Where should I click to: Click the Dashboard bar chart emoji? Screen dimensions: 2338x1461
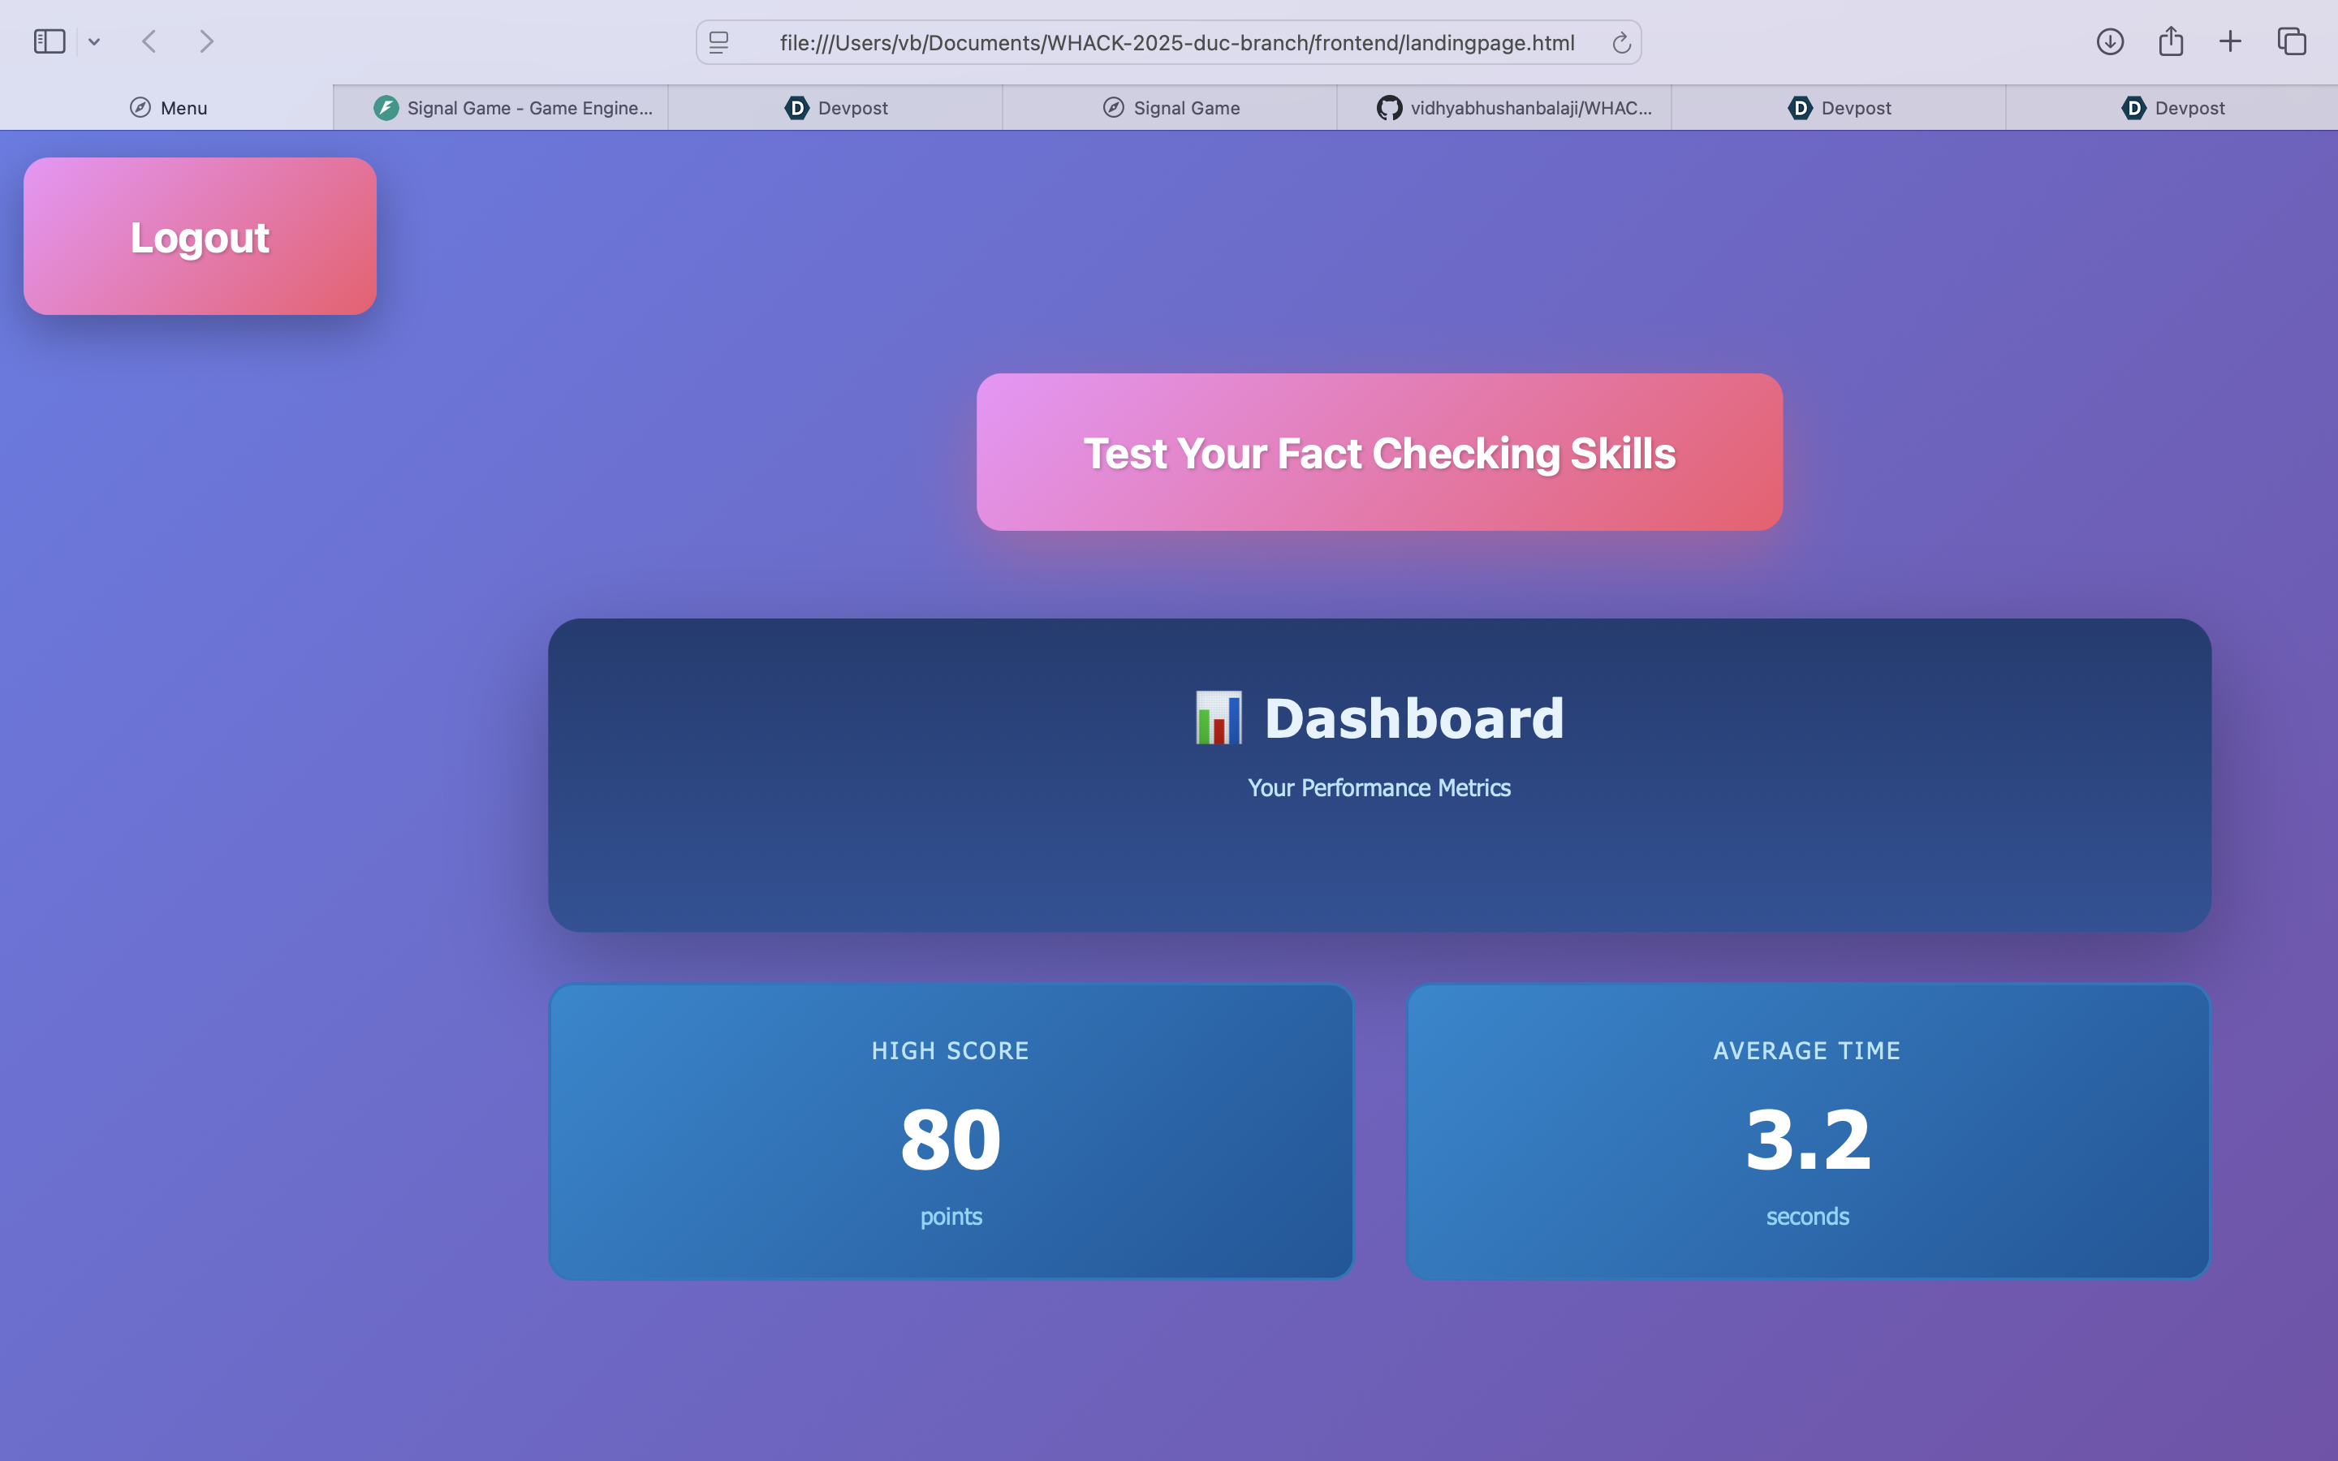point(1219,718)
